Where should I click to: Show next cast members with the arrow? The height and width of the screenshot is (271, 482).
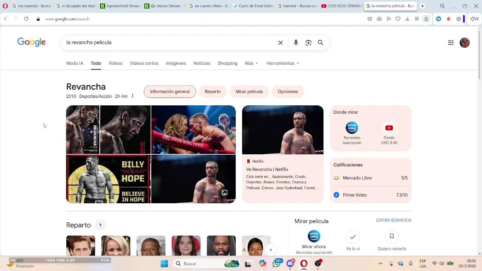[x=270, y=250]
